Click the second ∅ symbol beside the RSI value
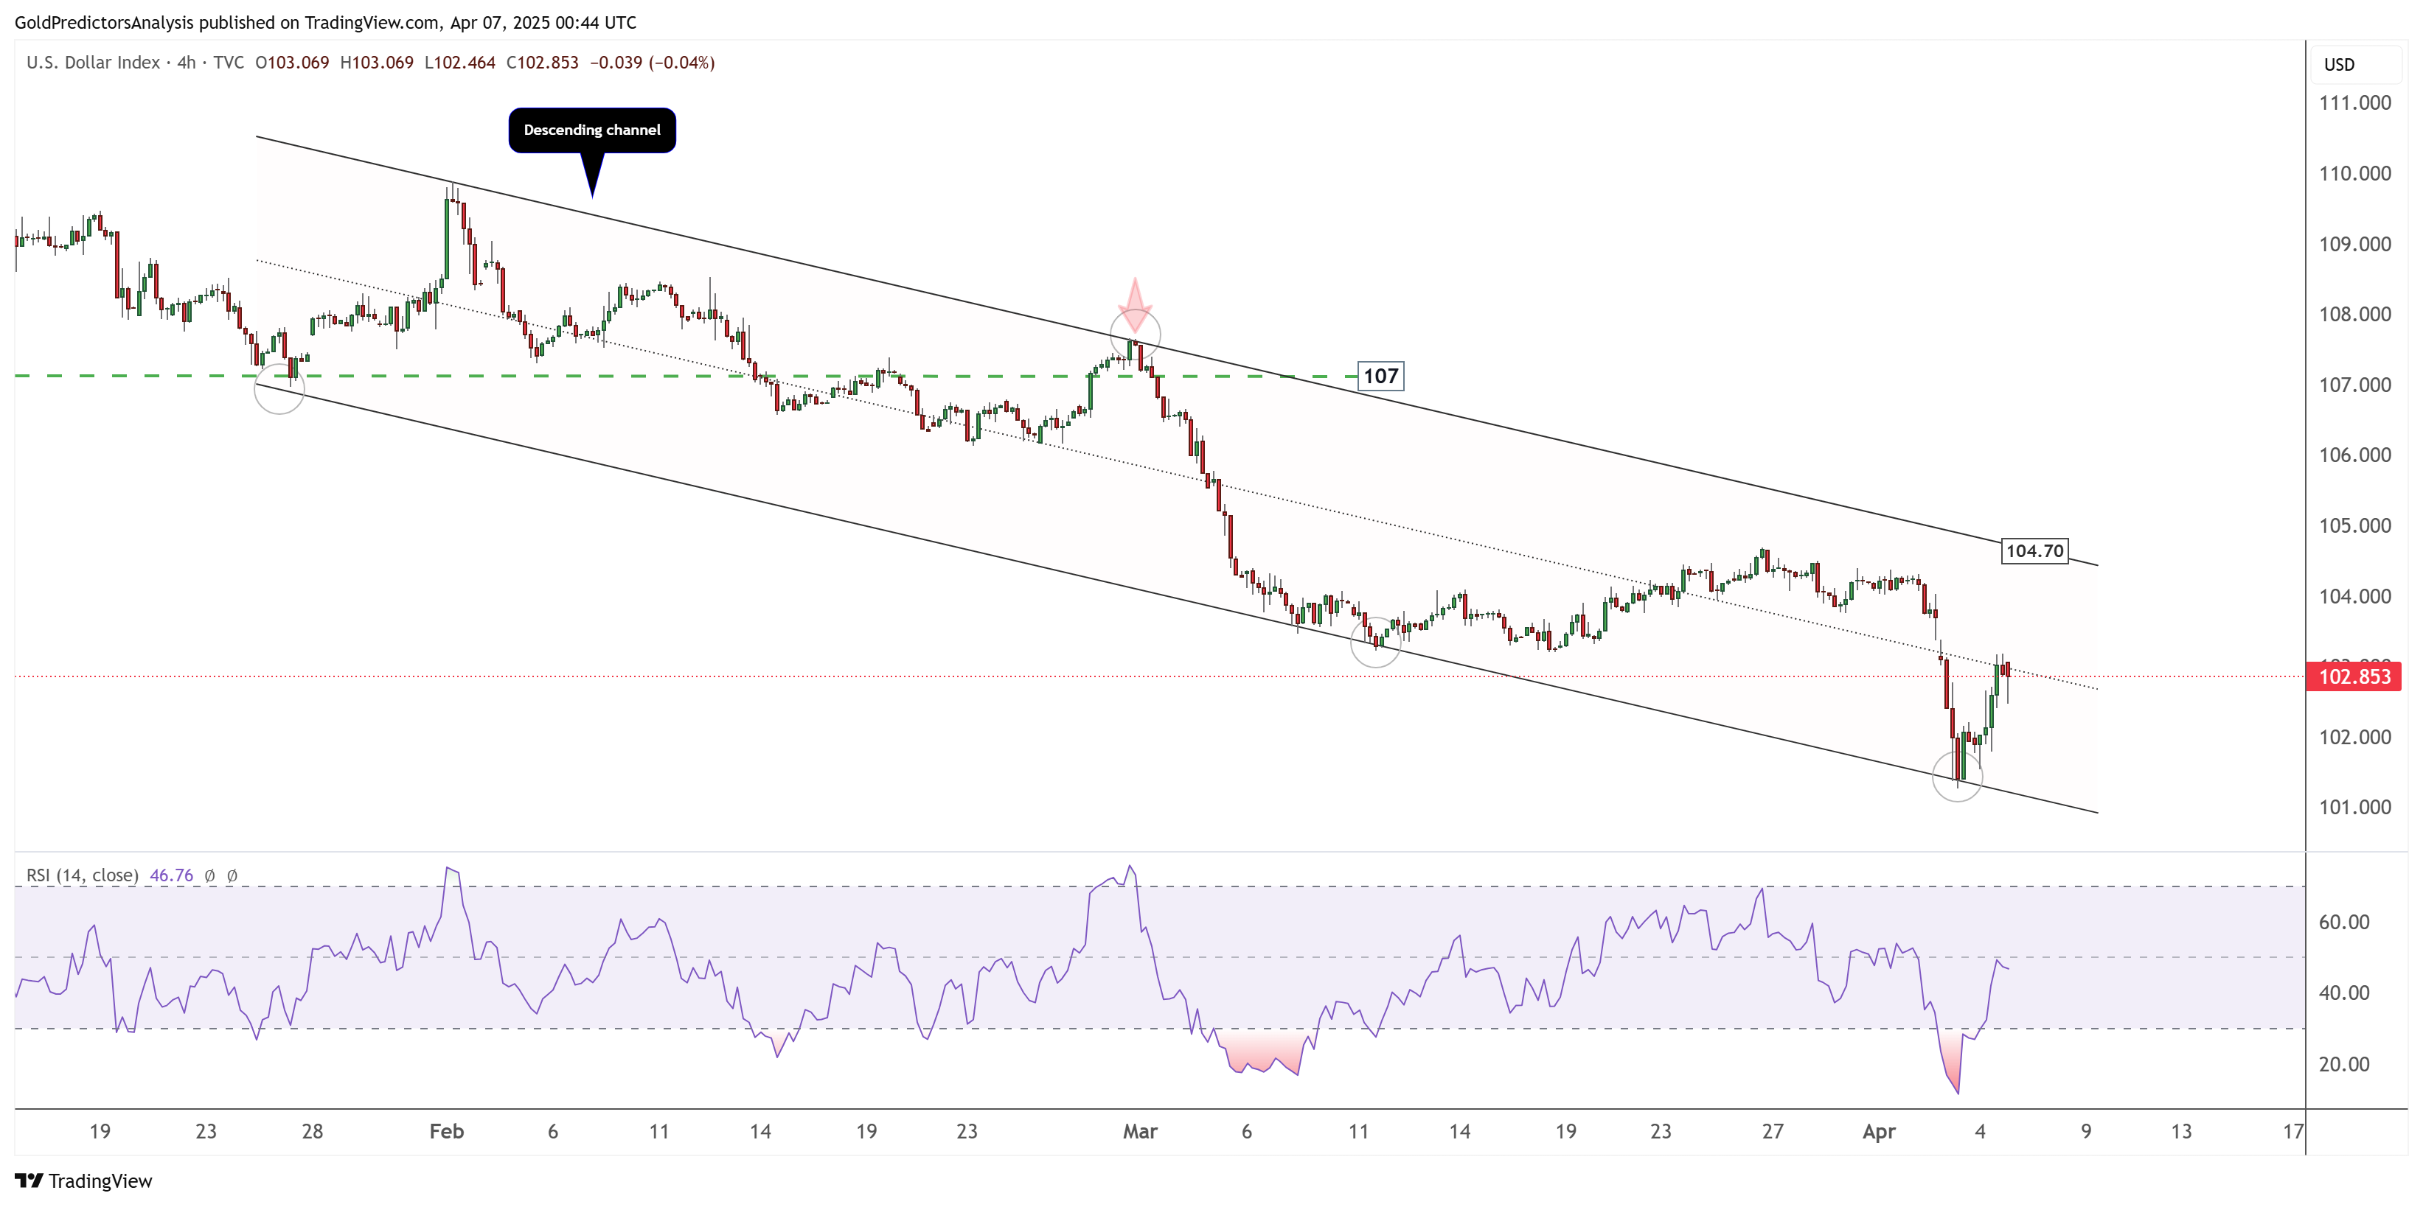 [x=232, y=875]
